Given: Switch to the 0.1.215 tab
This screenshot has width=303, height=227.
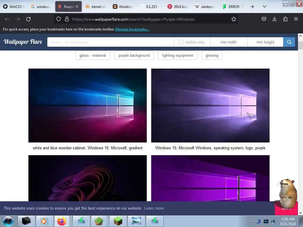Looking at the screenshot, I should 150,7.
